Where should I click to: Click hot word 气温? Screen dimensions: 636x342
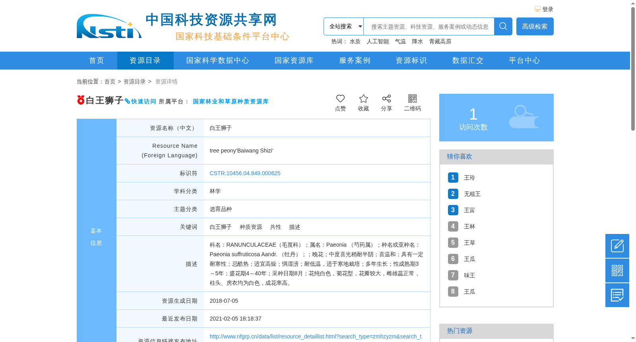(x=400, y=41)
